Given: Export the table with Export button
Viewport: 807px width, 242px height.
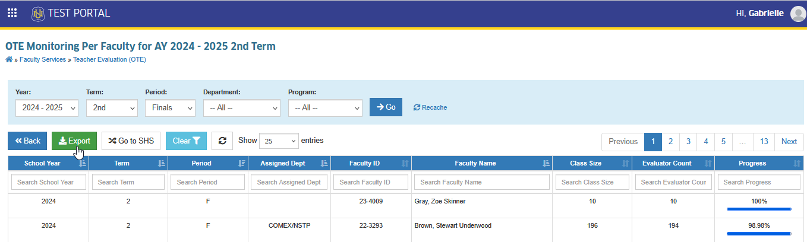Looking at the screenshot, I should 74,141.
